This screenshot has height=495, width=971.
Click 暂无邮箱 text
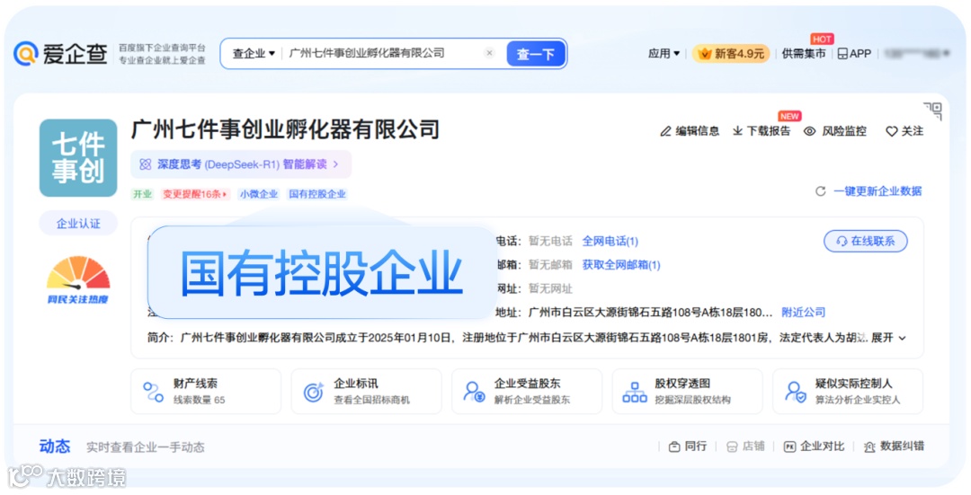click(x=550, y=265)
